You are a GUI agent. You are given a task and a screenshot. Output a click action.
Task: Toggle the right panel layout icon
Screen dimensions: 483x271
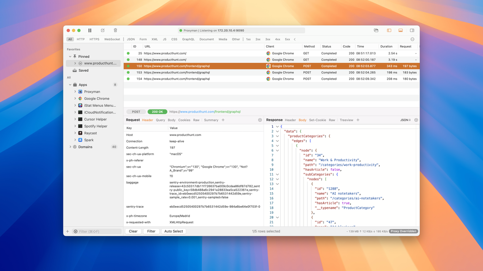(x=412, y=30)
